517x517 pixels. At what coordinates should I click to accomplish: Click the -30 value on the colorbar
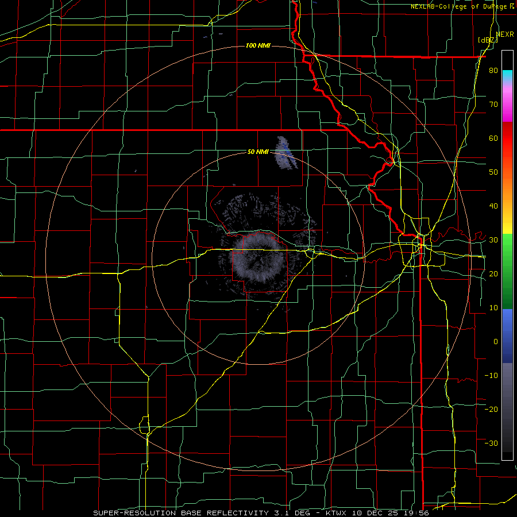[491, 443]
